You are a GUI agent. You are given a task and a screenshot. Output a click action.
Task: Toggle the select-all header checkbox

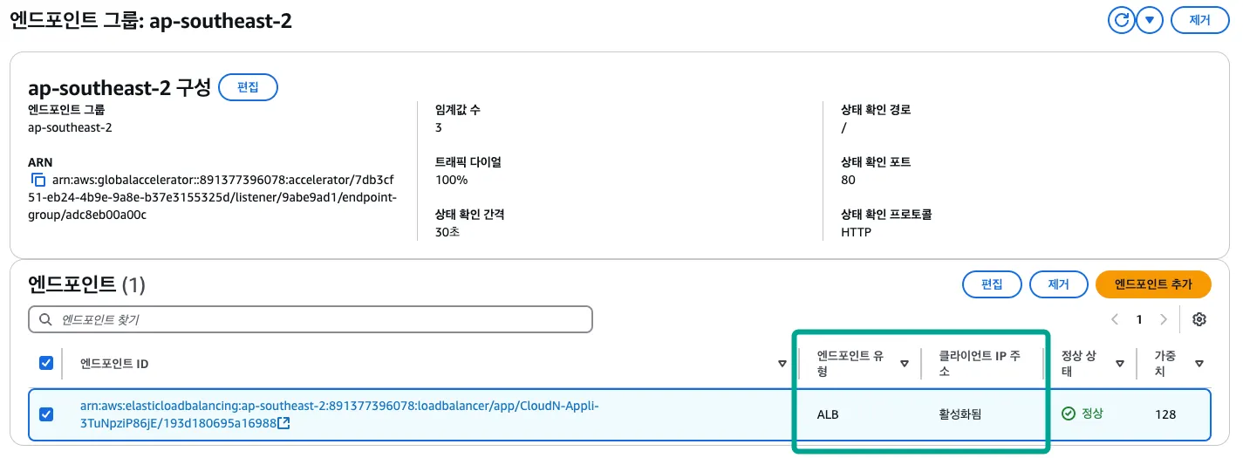(47, 363)
